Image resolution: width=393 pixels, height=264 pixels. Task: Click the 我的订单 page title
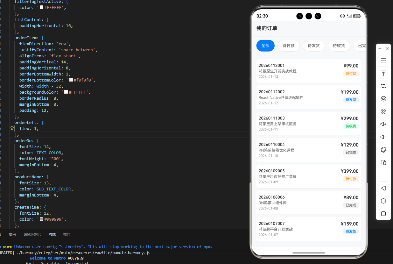267,28
